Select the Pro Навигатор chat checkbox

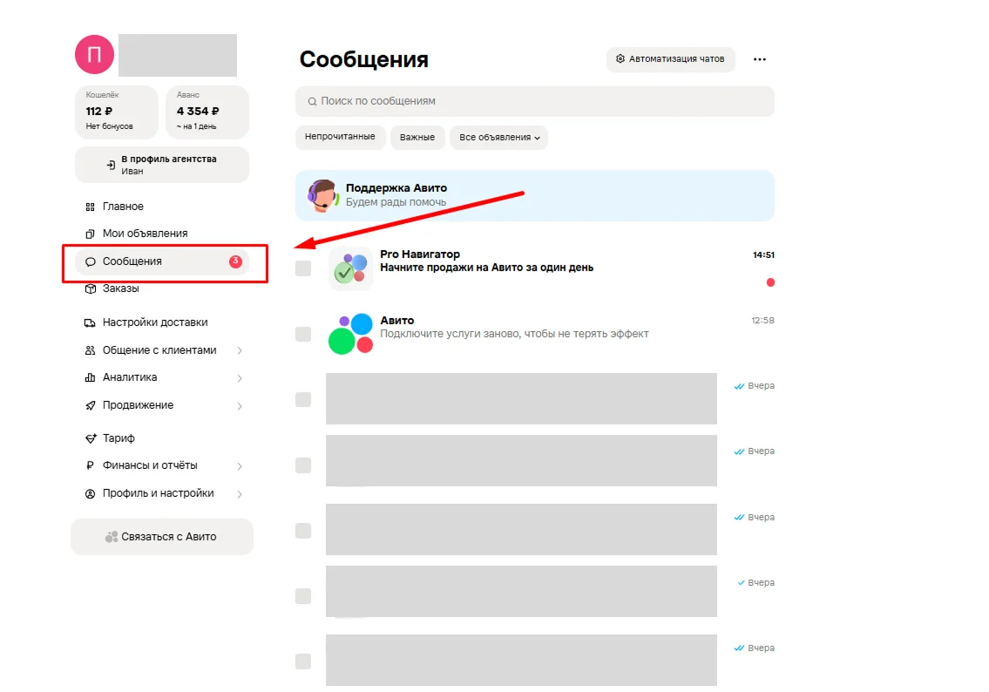click(303, 268)
